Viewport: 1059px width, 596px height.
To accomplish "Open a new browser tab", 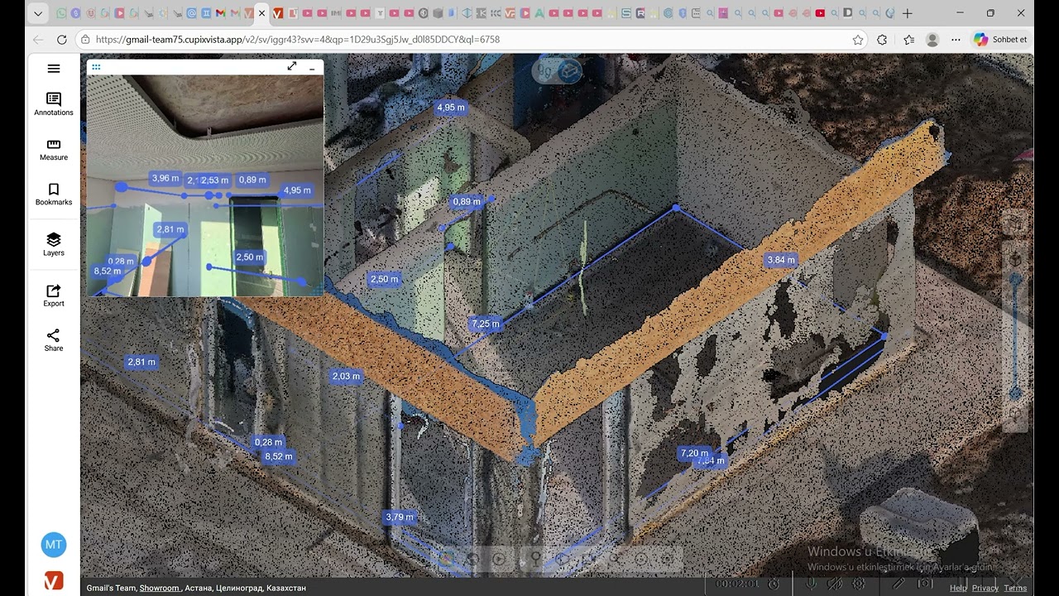I will tap(908, 13).
